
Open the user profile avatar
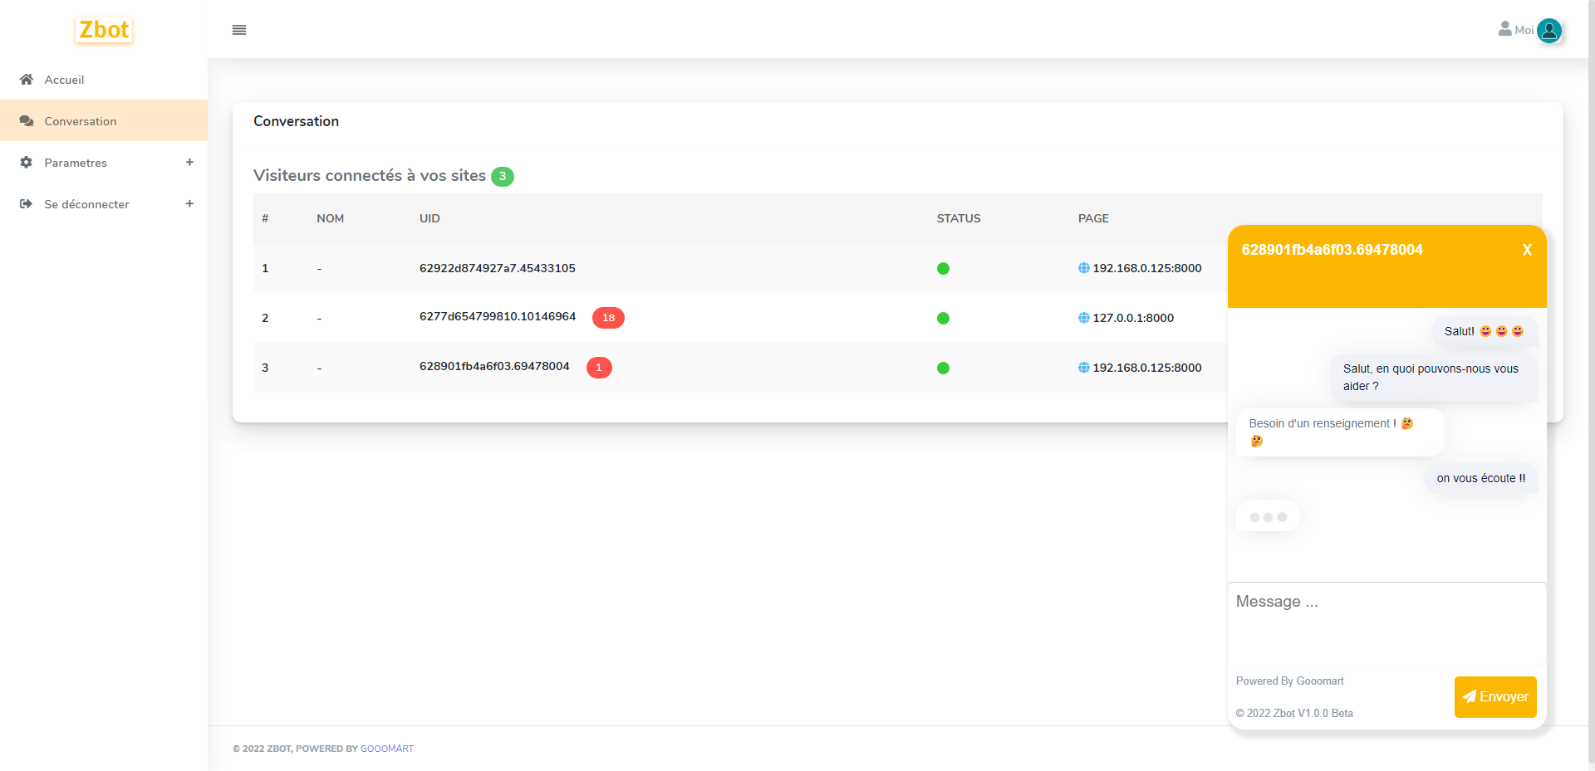click(1549, 31)
